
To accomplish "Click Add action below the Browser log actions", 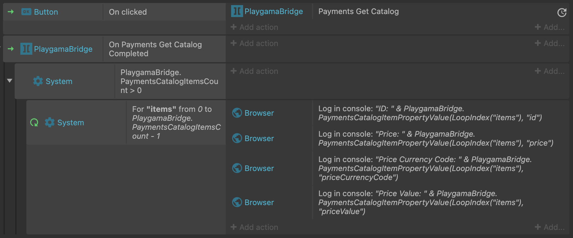I will tap(254, 227).
